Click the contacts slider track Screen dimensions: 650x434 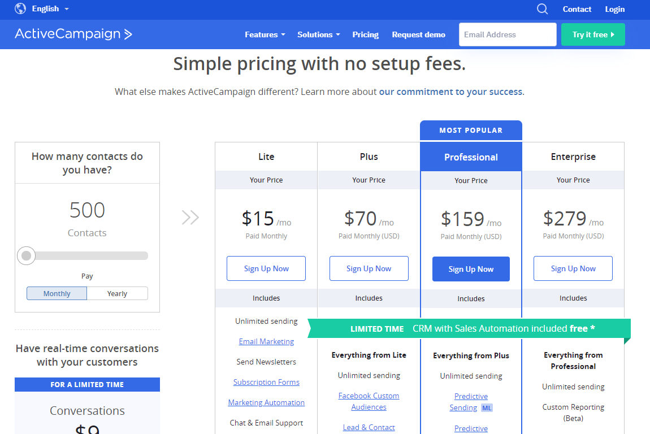[x=87, y=256]
